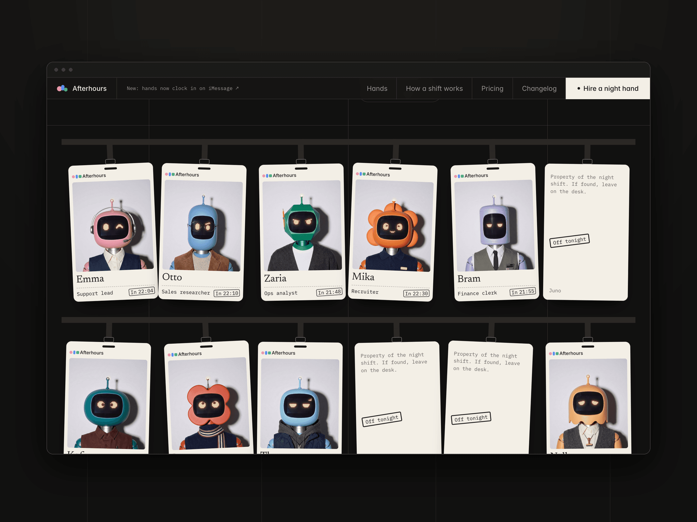Go to How a shift works
Screen dimensions: 697x522
tap(434, 88)
